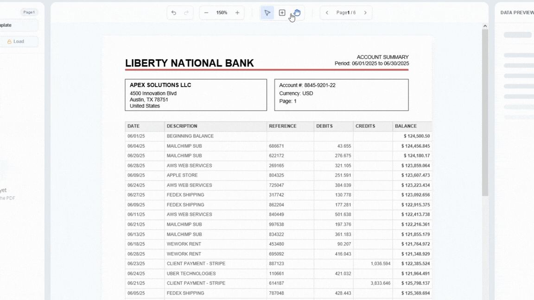
Task: Go to the previous page with left chevron
Action: [x=327, y=13]
